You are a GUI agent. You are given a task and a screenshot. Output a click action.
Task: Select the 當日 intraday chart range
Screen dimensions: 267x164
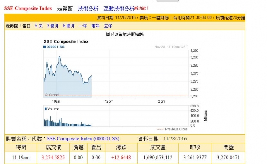(x=26, y=26)
